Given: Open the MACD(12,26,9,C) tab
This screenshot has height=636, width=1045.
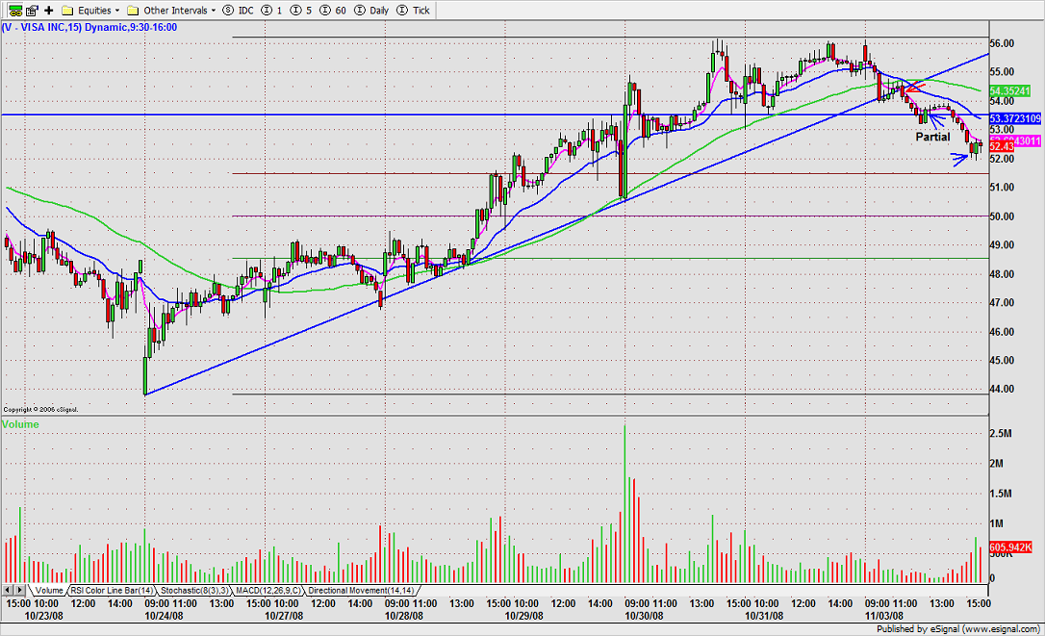Looking at the screenshot, I should click(268, 590).
